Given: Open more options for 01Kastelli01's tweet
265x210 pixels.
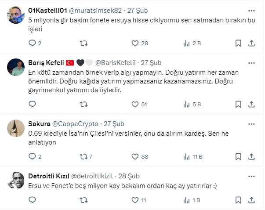Looking at the screenshot, I should 251,10.
